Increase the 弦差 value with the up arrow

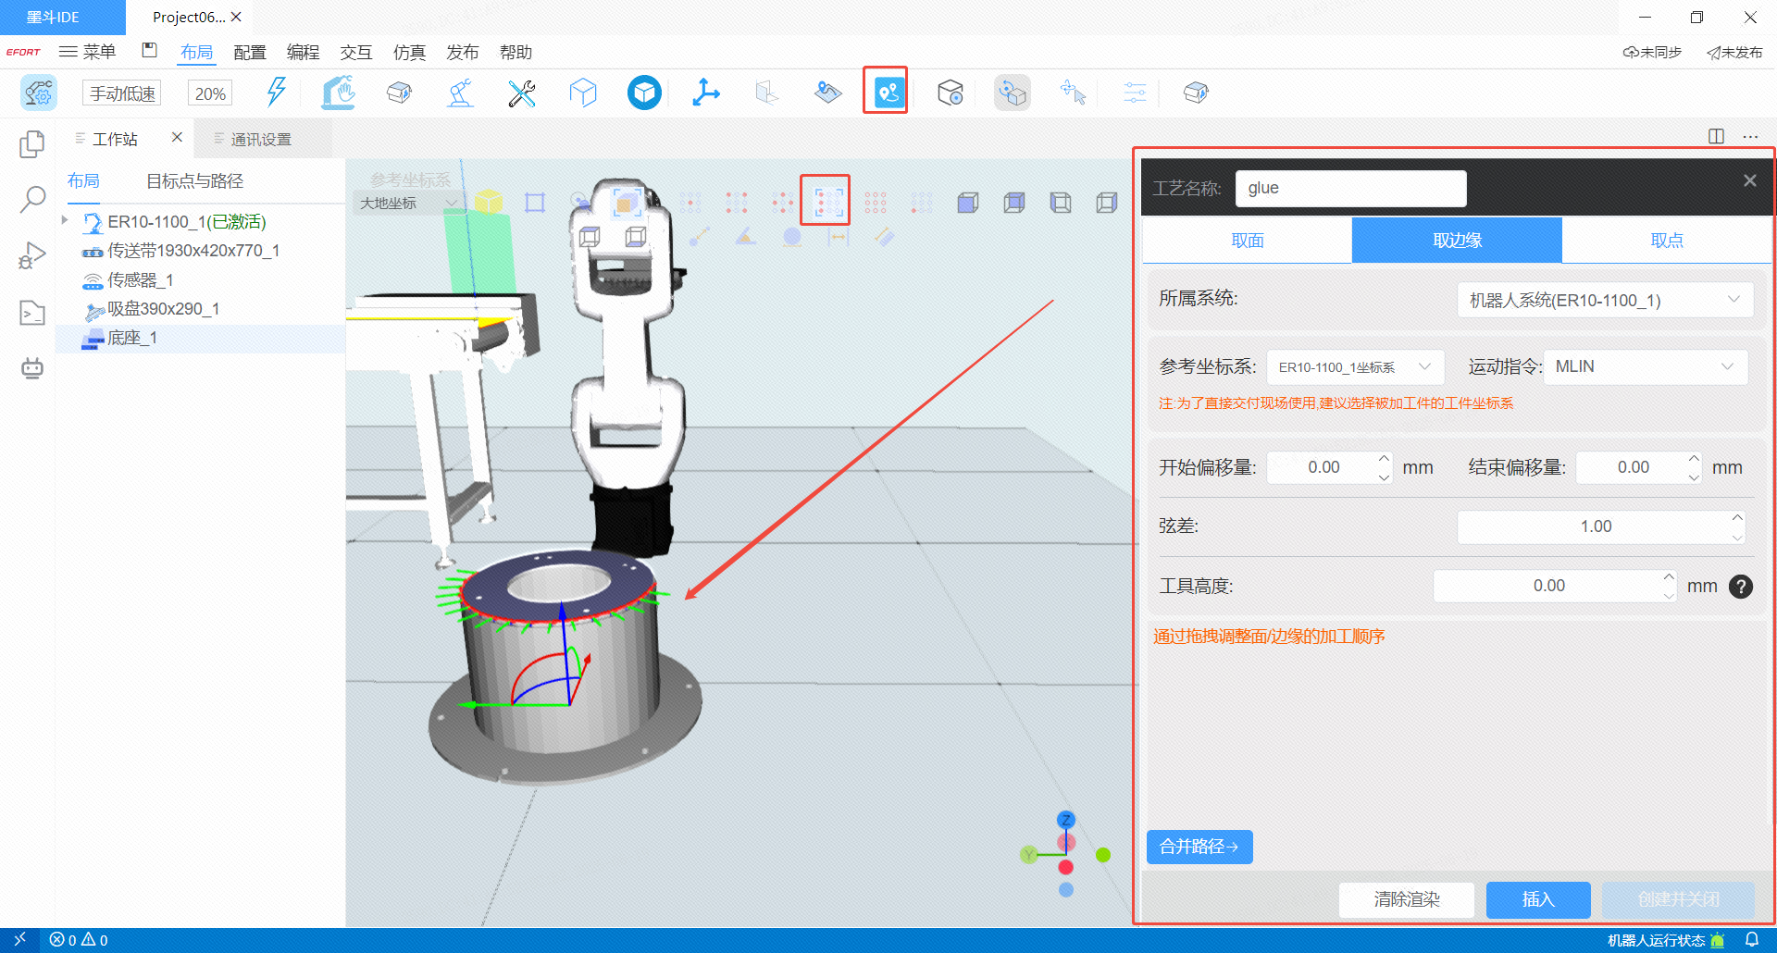(1737, 518)
